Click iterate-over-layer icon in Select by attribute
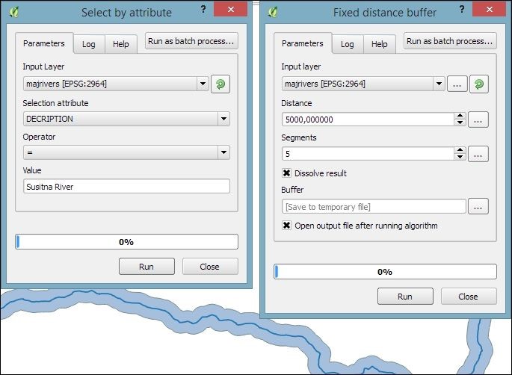This screenshot has width=512, height=375. [x=220, y=84]
